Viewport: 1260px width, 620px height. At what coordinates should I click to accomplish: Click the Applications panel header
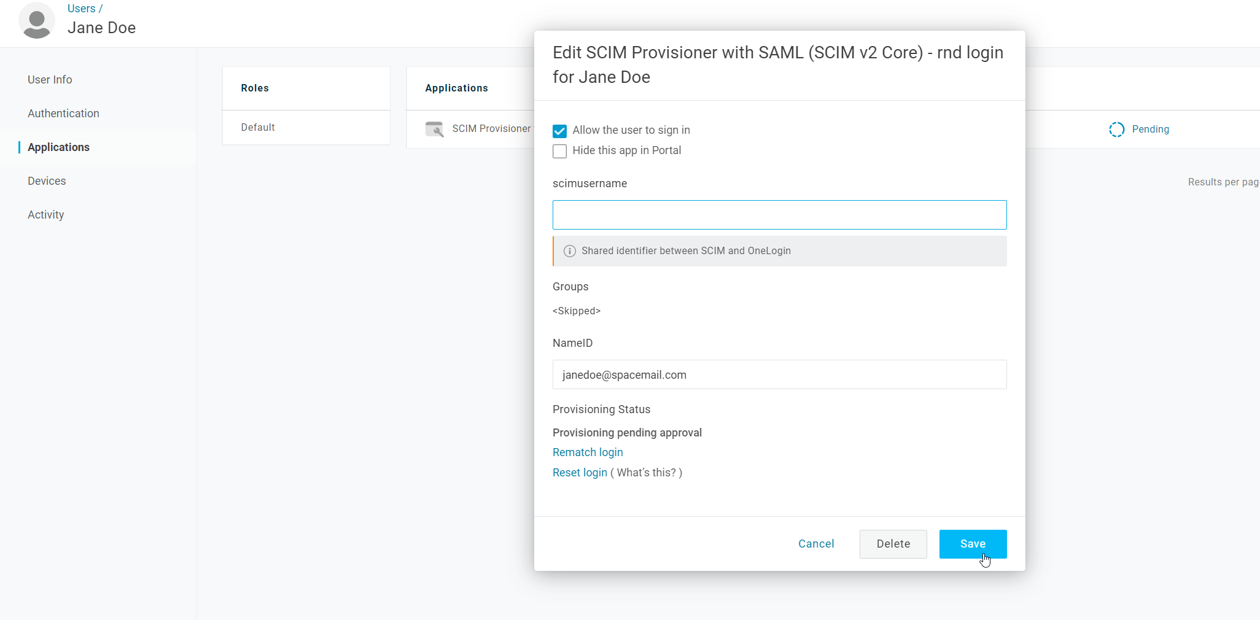click(x=456, y=88)
